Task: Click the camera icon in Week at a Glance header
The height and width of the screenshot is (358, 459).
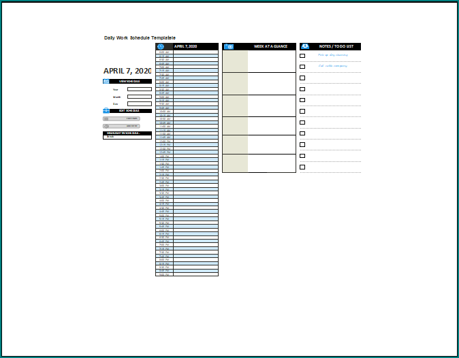Action: [x=229, y=46]
